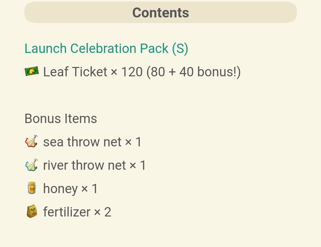Click the honey jar icon
This screenshot has width=321, height=247.
coord(32,188)
